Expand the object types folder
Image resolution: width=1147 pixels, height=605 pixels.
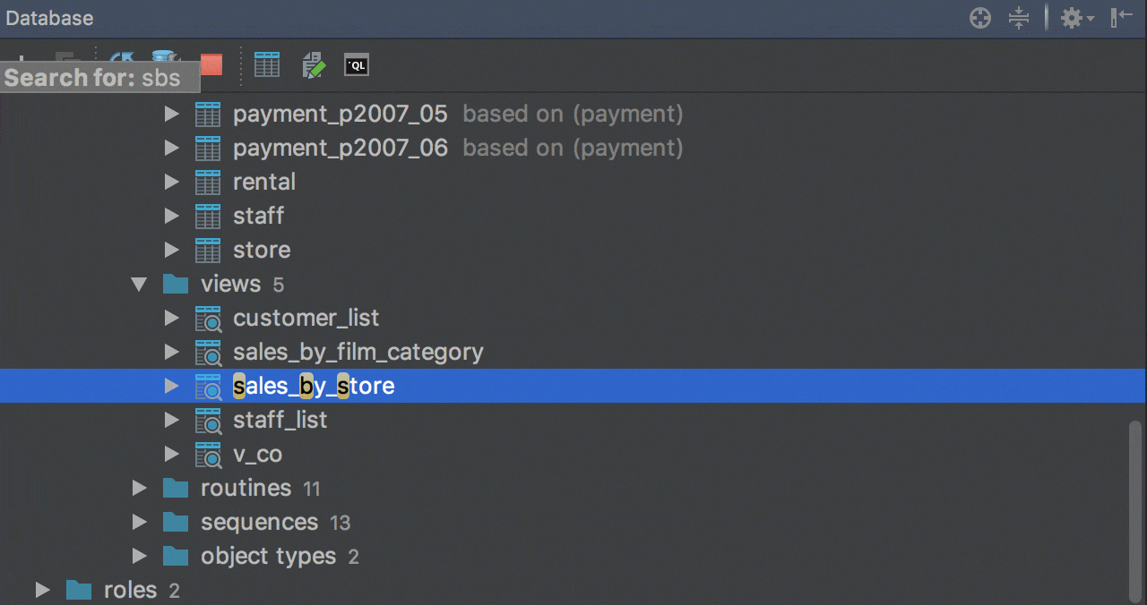(x=139, y=557)
